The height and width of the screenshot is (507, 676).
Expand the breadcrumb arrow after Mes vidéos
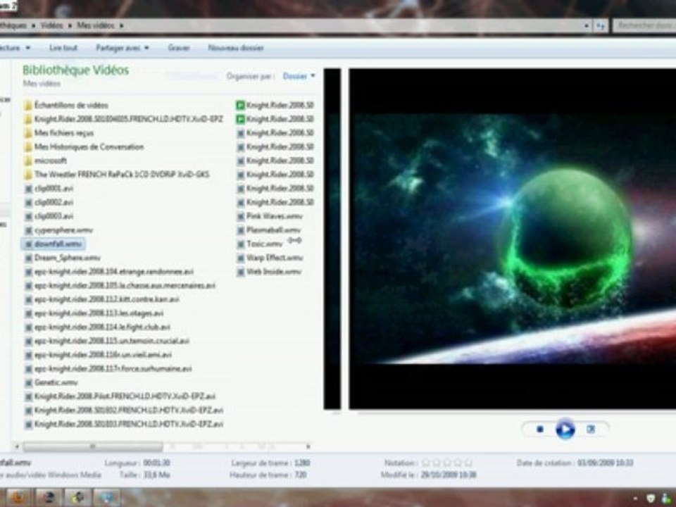tap(122, 26)
